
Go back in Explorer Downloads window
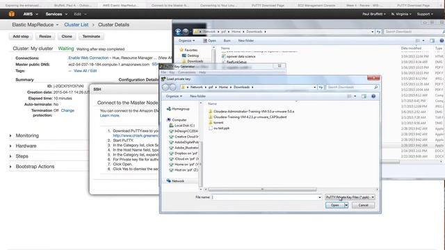tap(178, 32)
